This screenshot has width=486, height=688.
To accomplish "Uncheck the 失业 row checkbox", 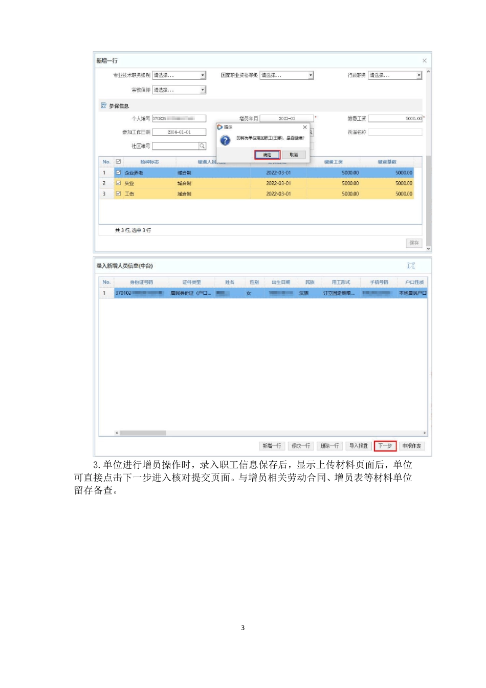I will tap(118, 183).
